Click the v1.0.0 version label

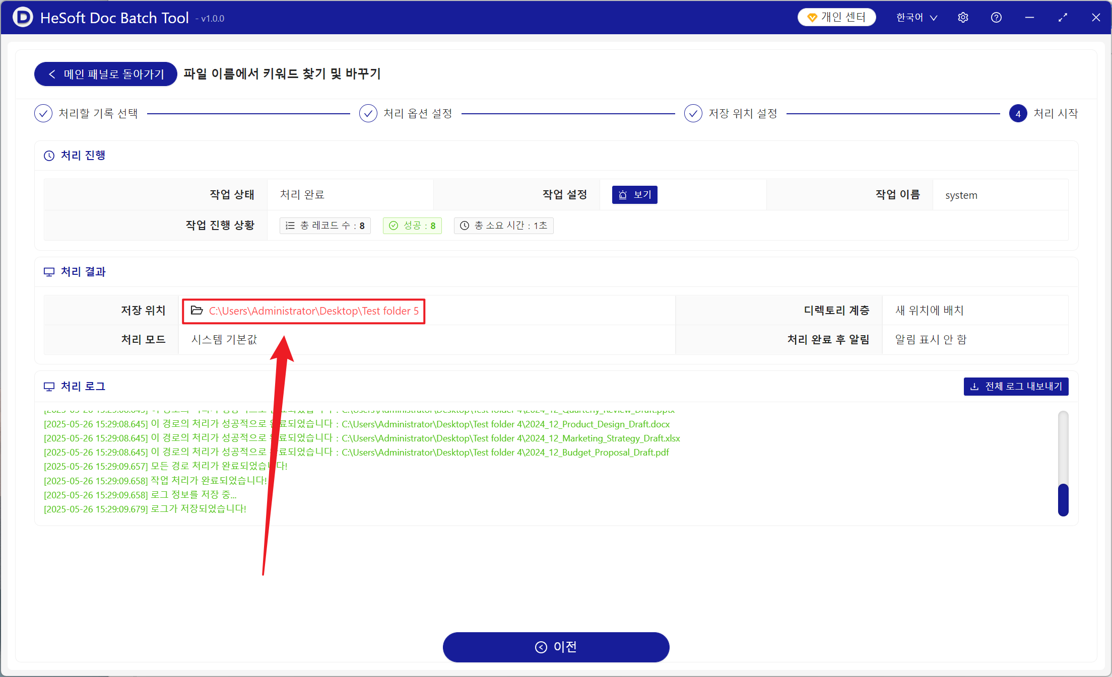tap(210, 19)
